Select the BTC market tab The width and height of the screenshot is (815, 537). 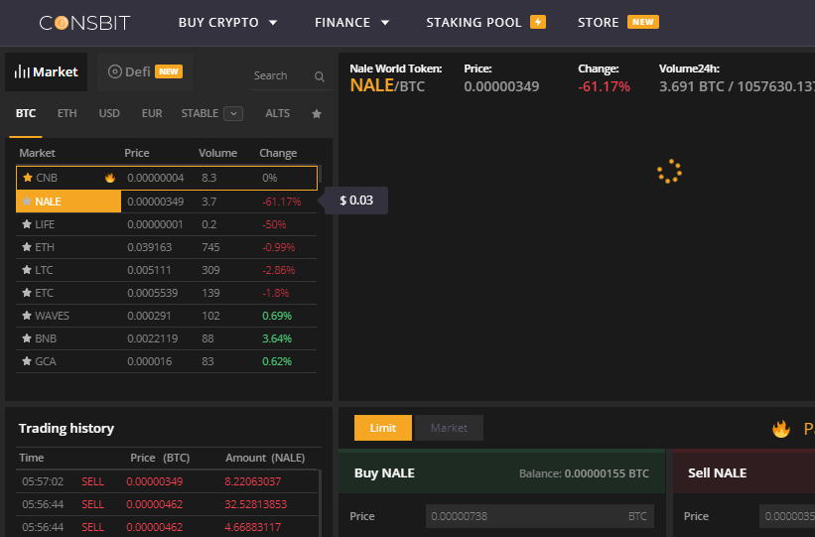[26, 113]
